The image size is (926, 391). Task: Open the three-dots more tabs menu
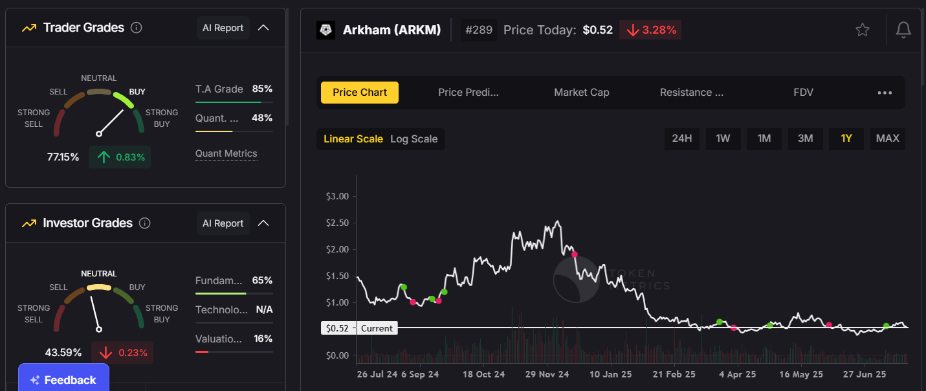885,93
